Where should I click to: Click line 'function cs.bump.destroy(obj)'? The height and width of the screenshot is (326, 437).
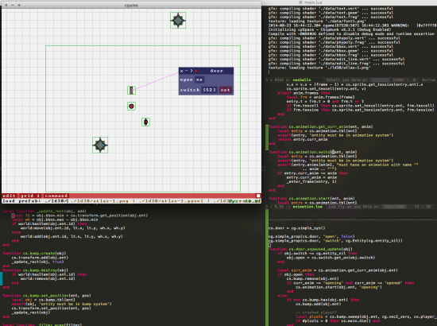36,270
